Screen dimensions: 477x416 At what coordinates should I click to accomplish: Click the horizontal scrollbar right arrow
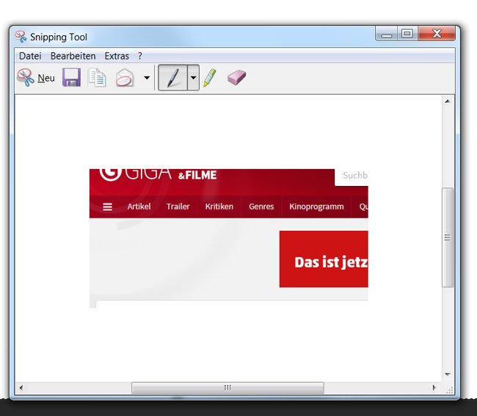pos(434,387)
